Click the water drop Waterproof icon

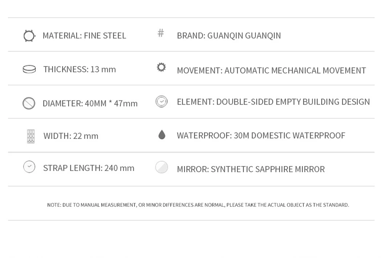coord(162,135)
